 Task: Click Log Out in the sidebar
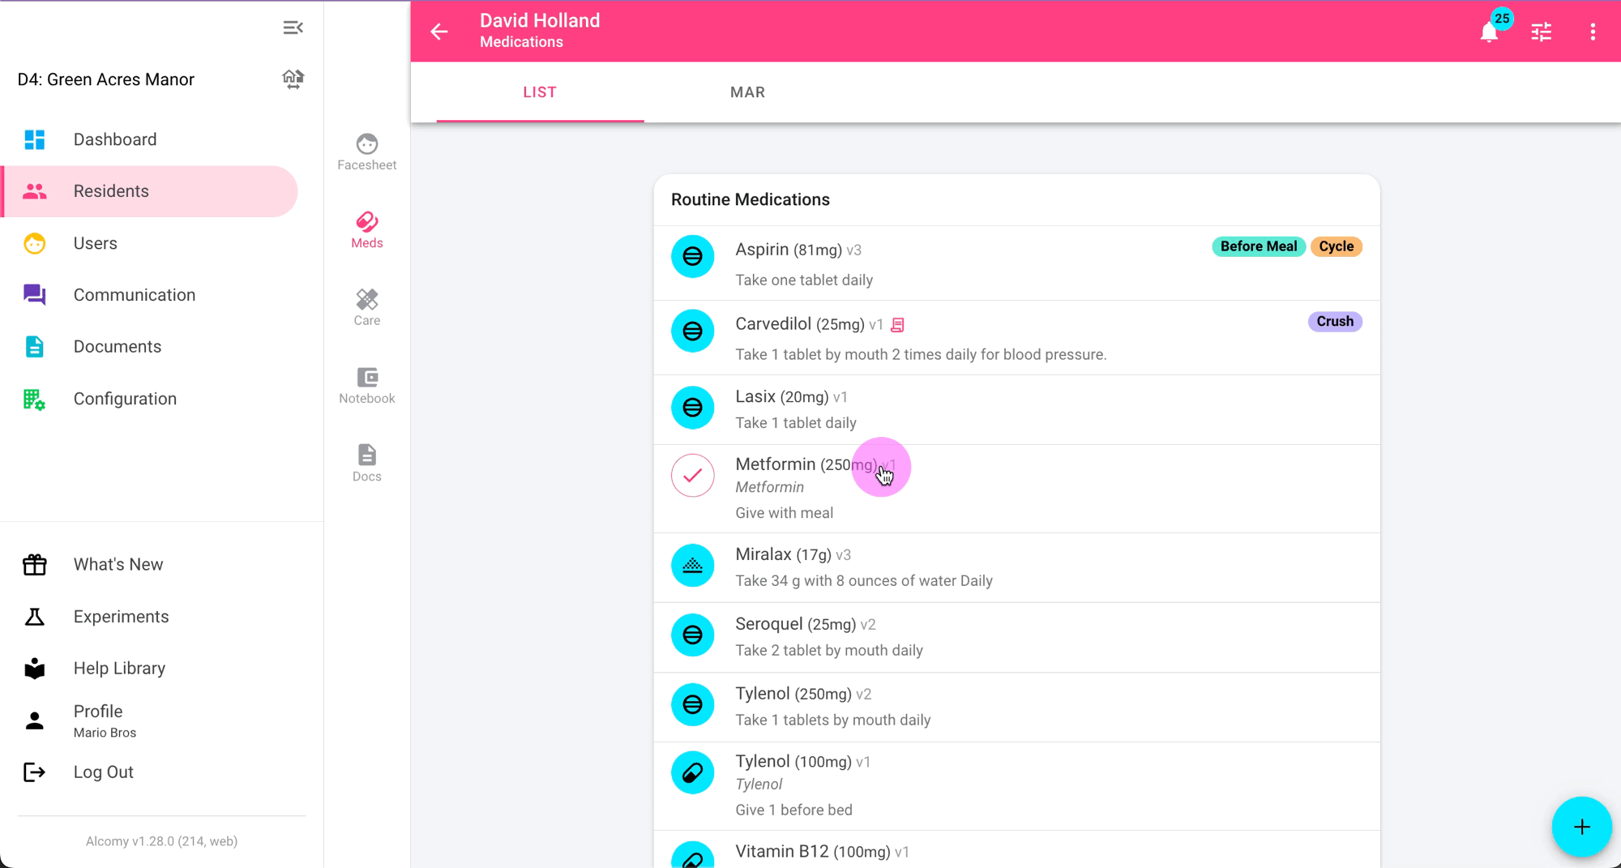pyautogui.click(x=103, y=772)
